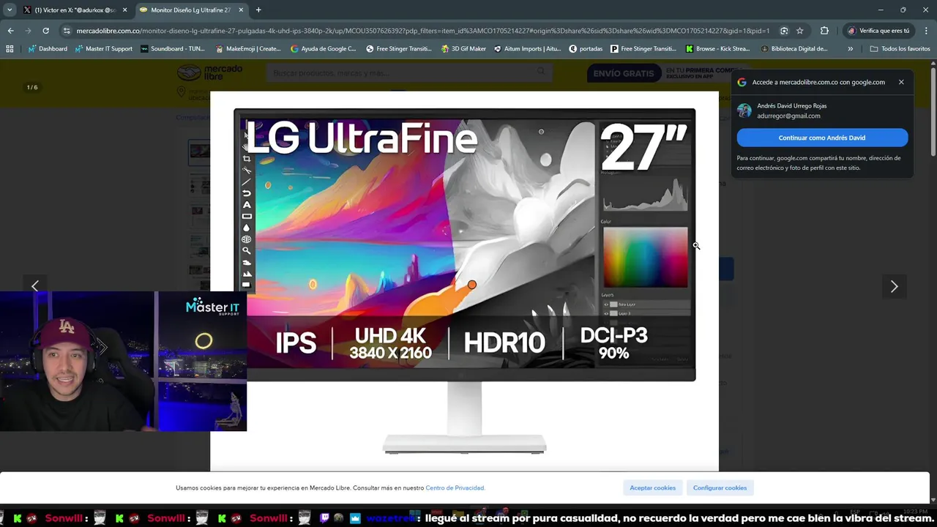Click the 1 / 6 image counter
The height and width of the screenshot is (527, 937).
point(32,87)
